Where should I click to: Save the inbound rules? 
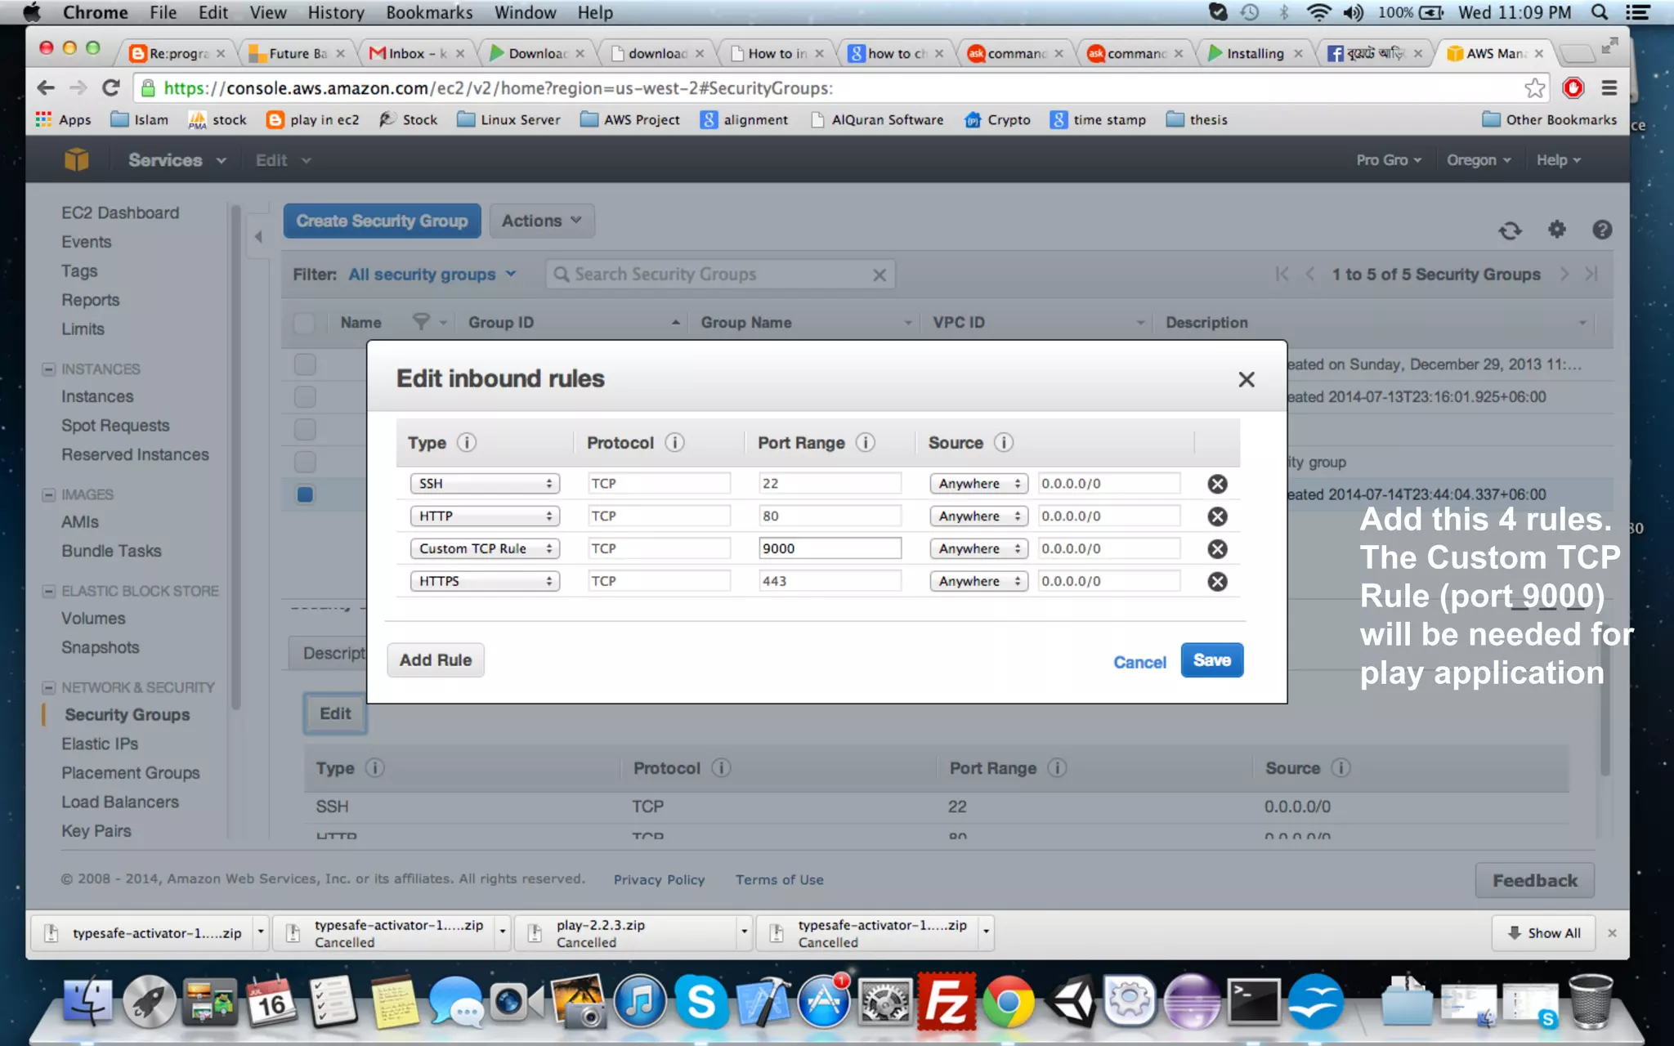(1211, 660)
